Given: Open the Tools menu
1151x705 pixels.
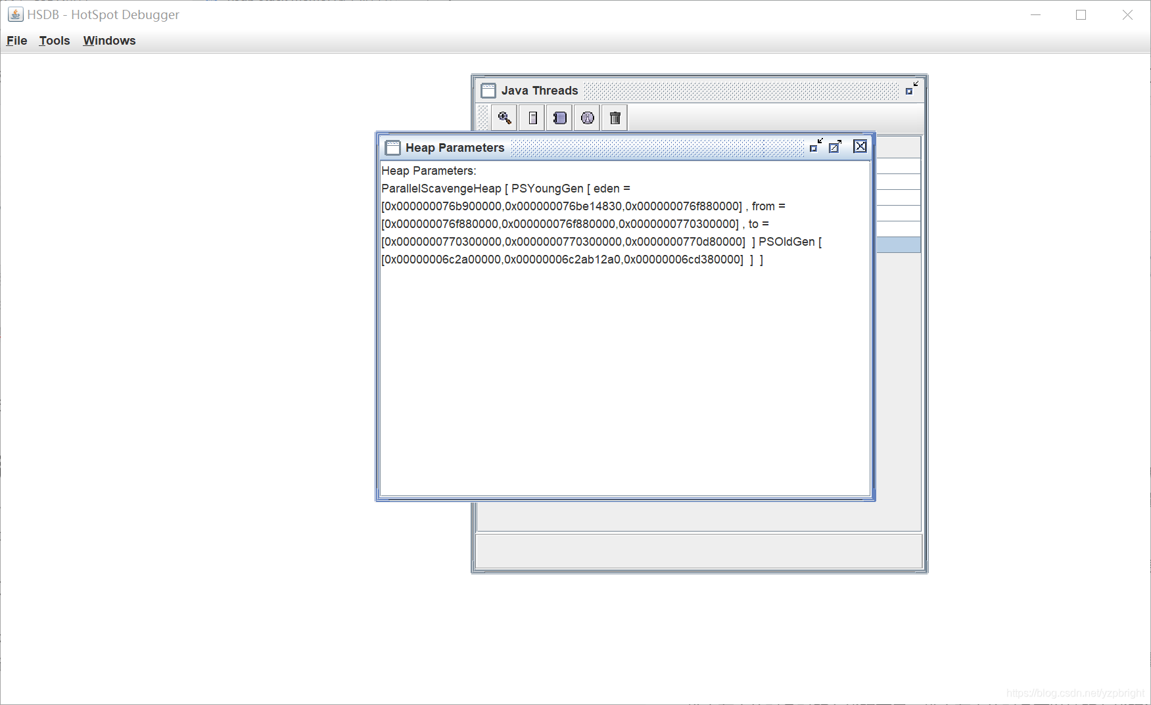Looking at the screenshot, I should (x=55, y=41).
